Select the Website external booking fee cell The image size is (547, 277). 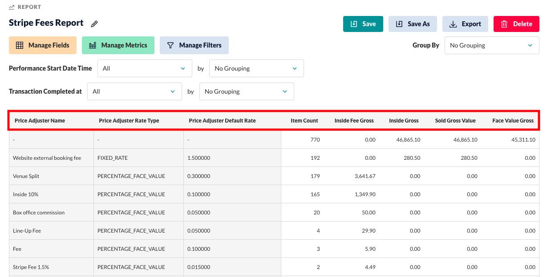(51, 158)
